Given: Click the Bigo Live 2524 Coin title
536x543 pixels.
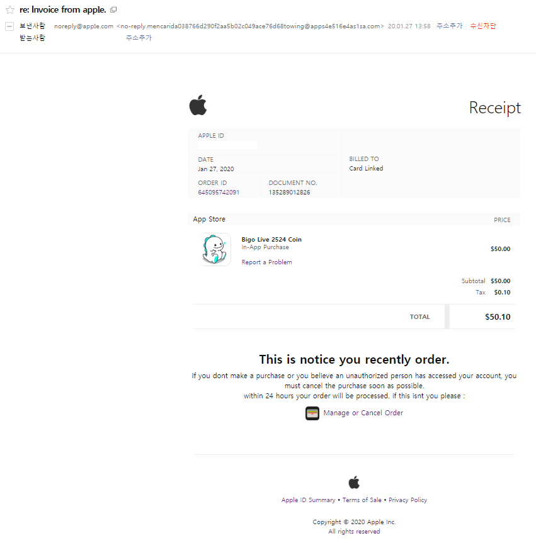Looking at the screenshot, I should click(x=271, y=239).
